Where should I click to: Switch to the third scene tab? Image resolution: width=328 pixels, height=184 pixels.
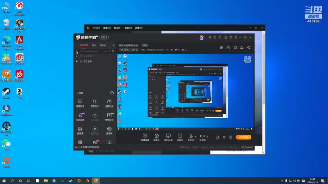pos(103,45)
